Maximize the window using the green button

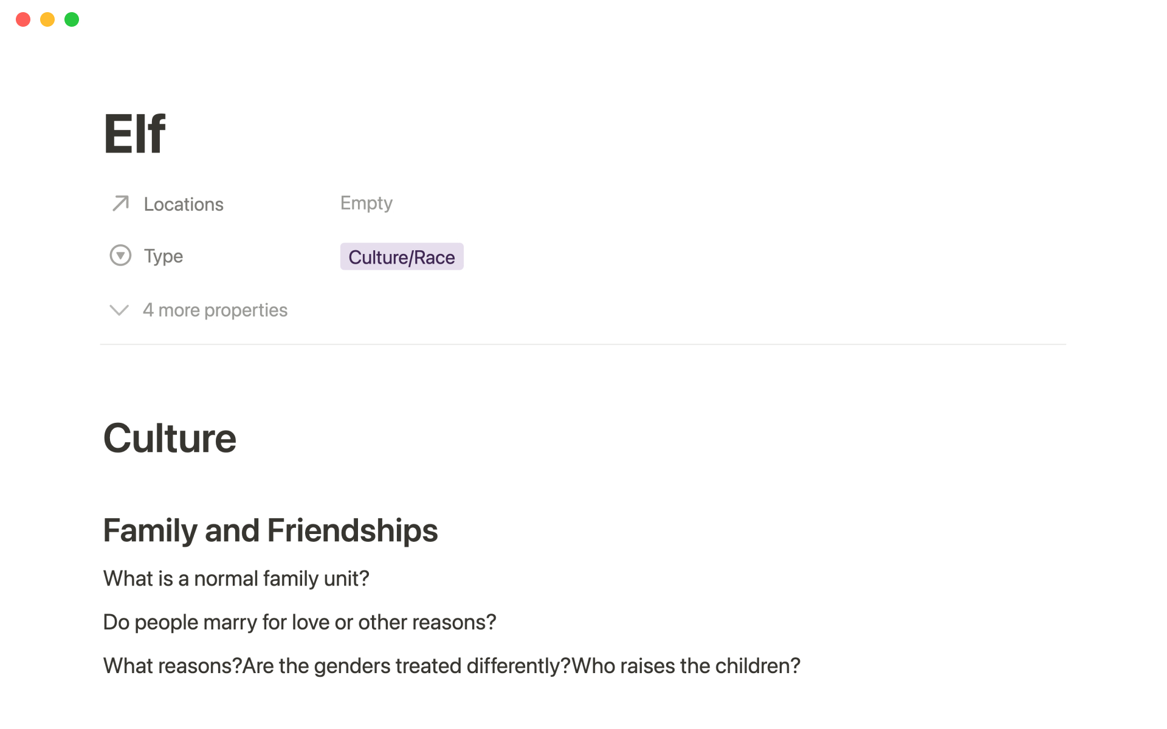pyautogui.click(x=72, y=19)
